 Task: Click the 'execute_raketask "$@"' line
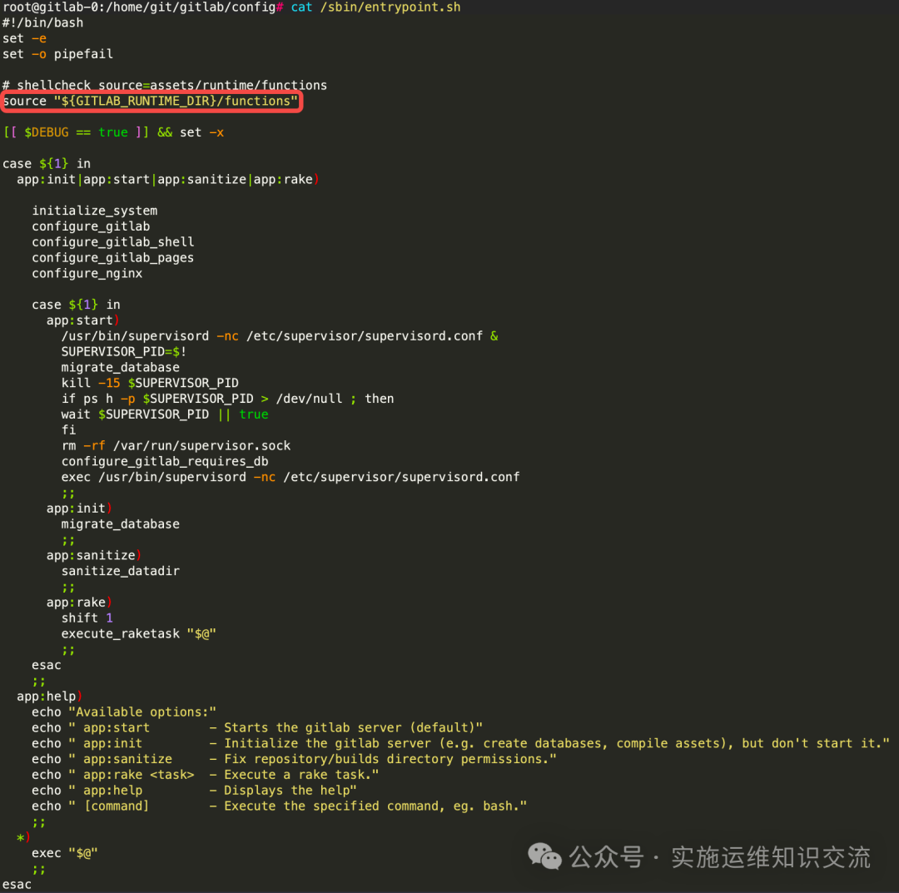tap(139, 634)
